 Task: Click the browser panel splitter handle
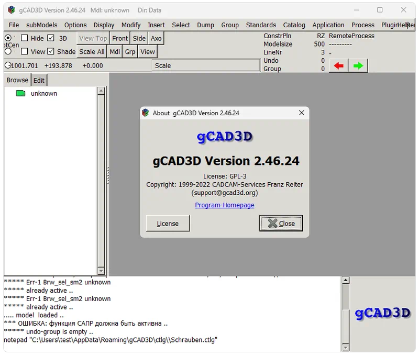tap(108, 175)
